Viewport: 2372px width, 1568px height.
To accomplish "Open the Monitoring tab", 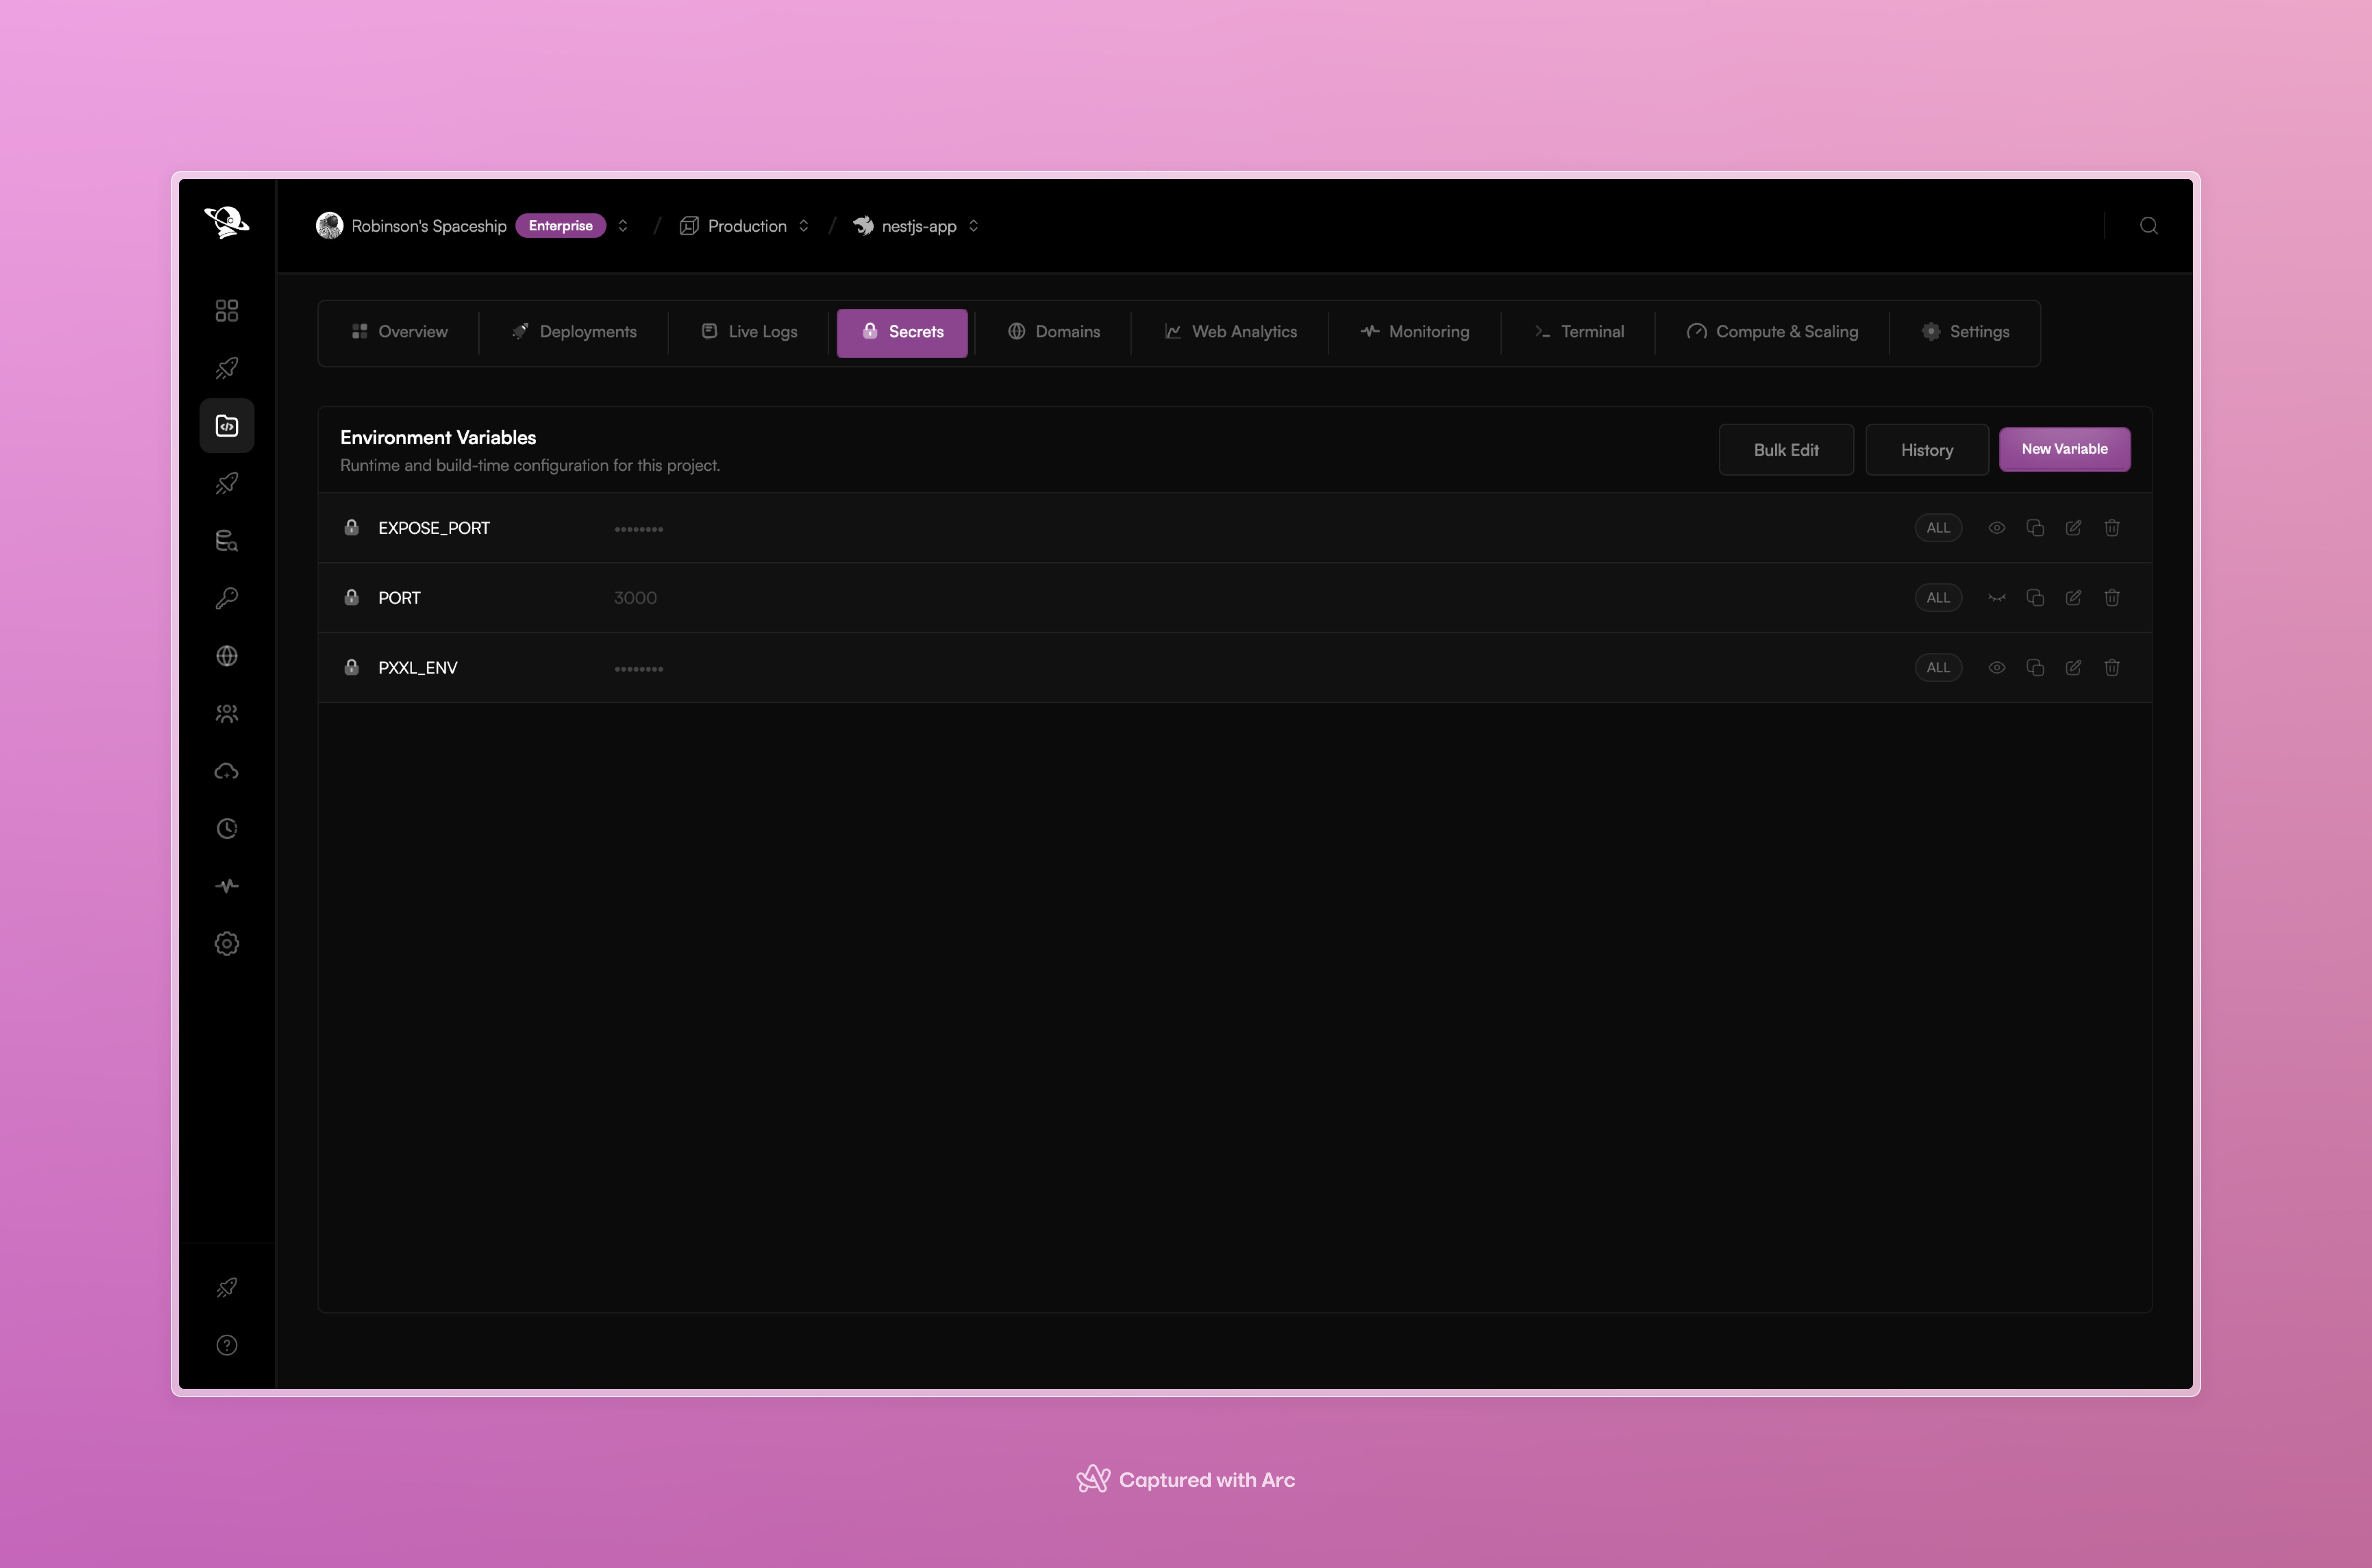I will click(1414, 332).
